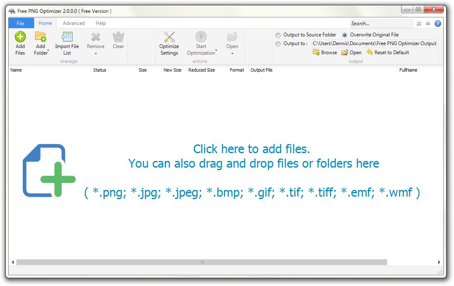Sort by the New Size column header

pos(174,70)
